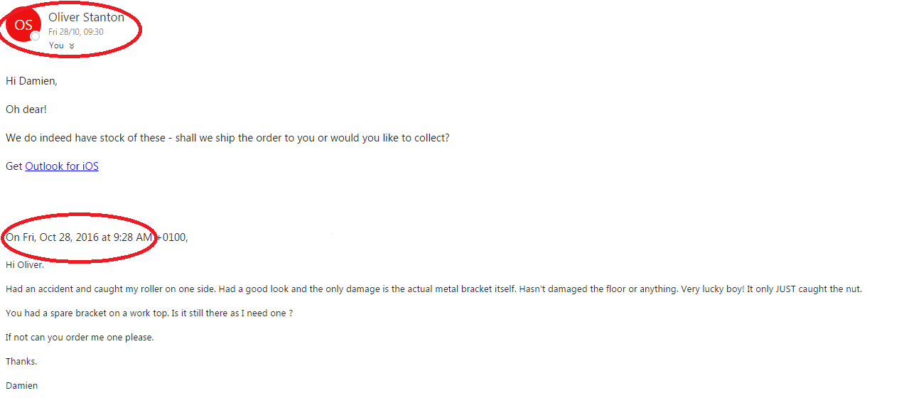Click sender name Oliver Stanton
Image resolution: width=899 pixels, height=398 pixels.
(x=86, y=17)
